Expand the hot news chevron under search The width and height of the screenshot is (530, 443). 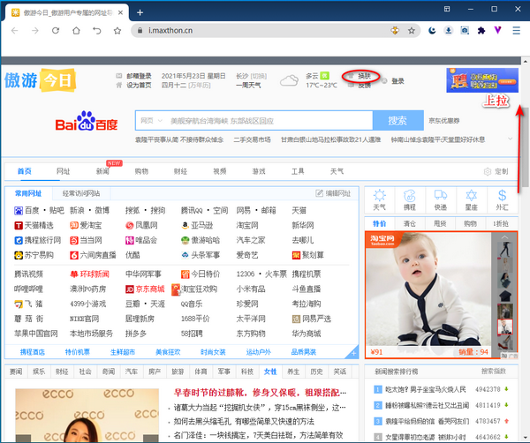pyautogui.click(x=511, y=139)
